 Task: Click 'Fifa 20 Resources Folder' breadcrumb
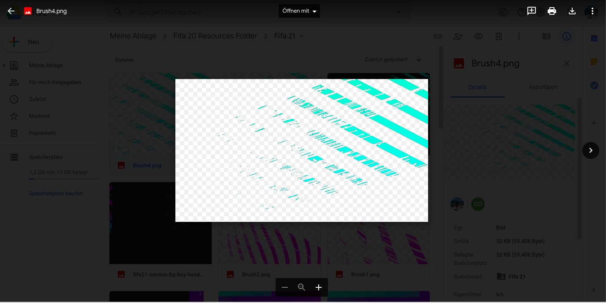click(215, 36)
